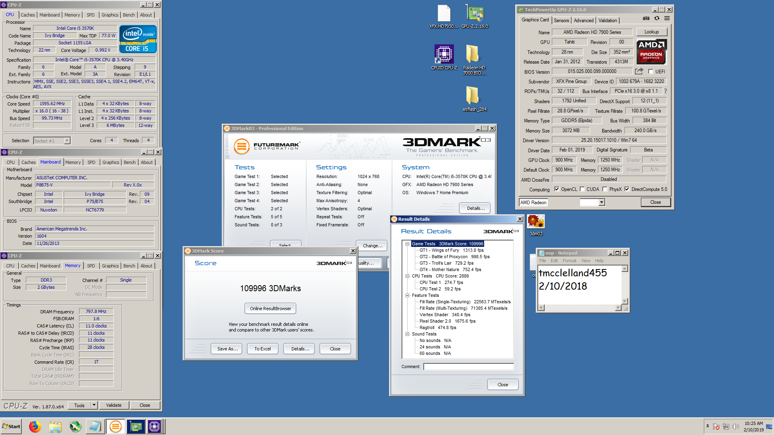Click the volume speaker tray icon
The width and height of the screenshot is (774, 435).
pos(736,427)
